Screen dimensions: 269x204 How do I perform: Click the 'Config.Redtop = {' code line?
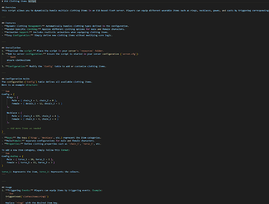[13, 156]
